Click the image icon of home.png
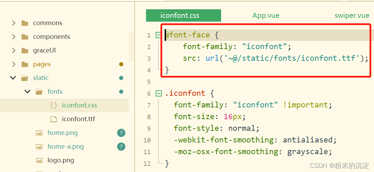 pyautogui.click(x=39, y=133)
